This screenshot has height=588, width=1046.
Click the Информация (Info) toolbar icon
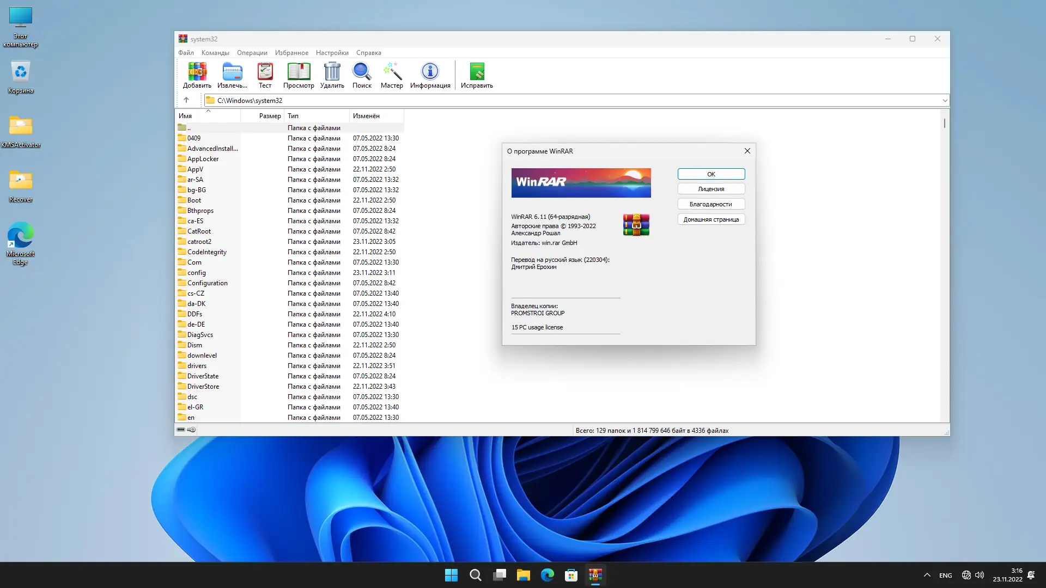430,75
